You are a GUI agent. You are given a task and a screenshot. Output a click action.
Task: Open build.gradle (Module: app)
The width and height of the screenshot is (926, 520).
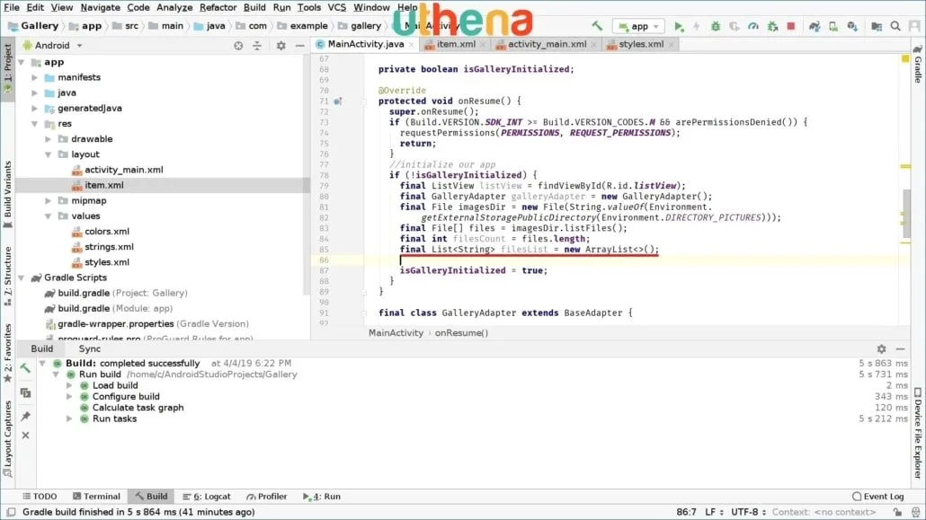point(115,308)
